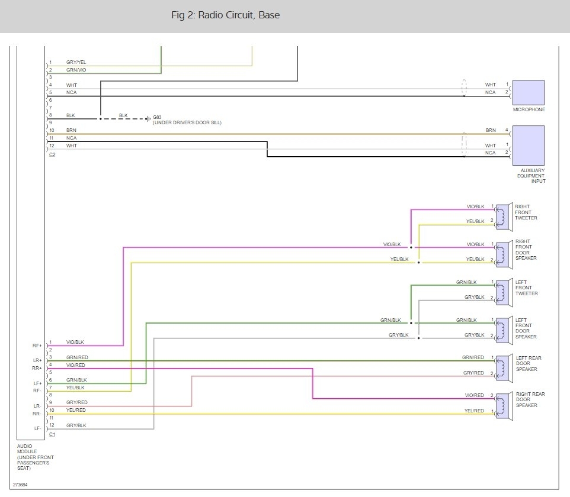Select the Right Front Door Speaker symbol
The height and width of the screenshot is (497, 570).
click(x=502, y=252)
